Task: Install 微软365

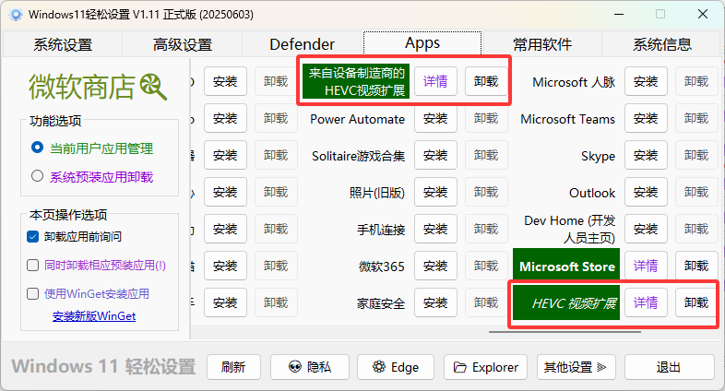Action: click(435, 266)
